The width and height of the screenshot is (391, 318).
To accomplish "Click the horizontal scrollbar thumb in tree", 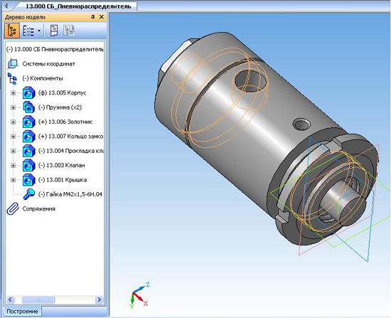I will (38, 300).
